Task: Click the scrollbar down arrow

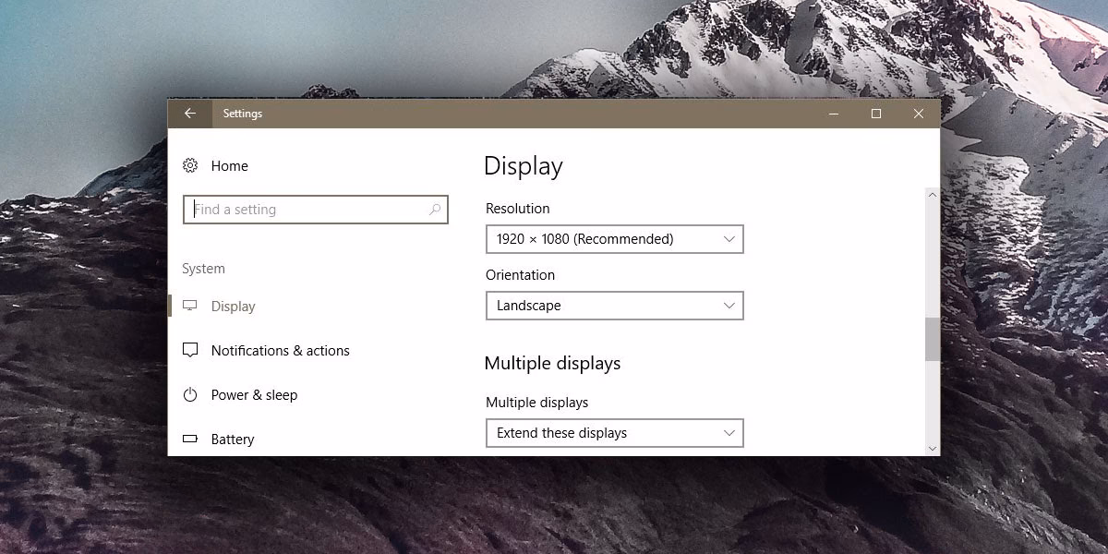Action: click(932, 448)
